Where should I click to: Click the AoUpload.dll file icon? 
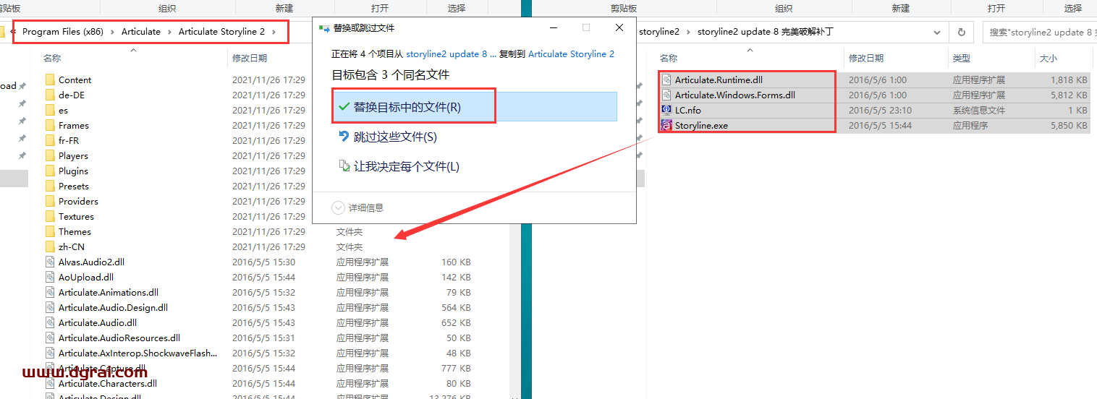[50, 277]
